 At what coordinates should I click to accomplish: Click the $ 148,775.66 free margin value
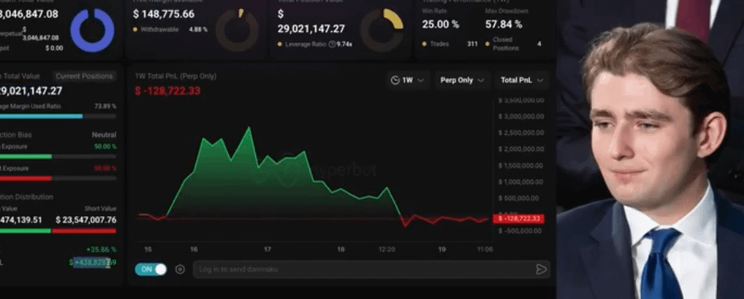pos(164,14)
